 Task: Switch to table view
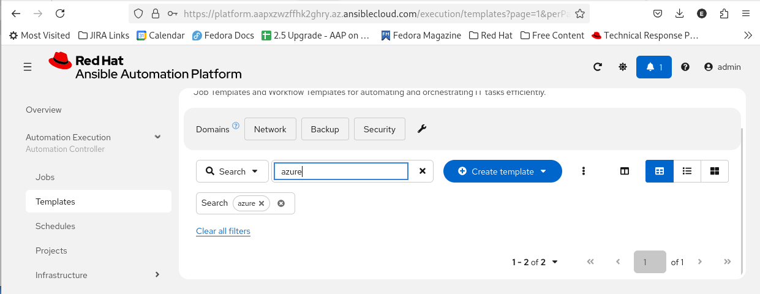[660, 171]
